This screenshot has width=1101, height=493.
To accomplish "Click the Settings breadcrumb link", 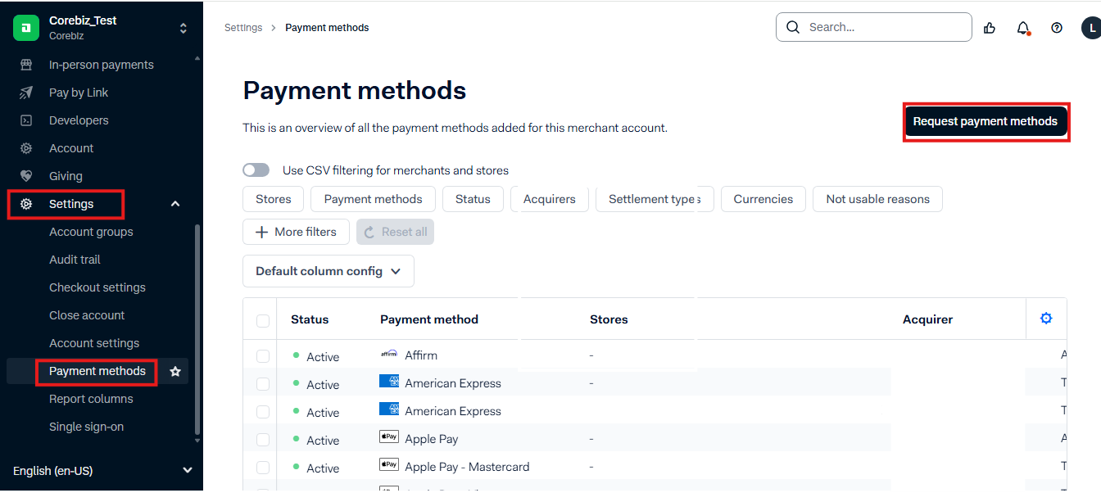I will click(243, 28).
